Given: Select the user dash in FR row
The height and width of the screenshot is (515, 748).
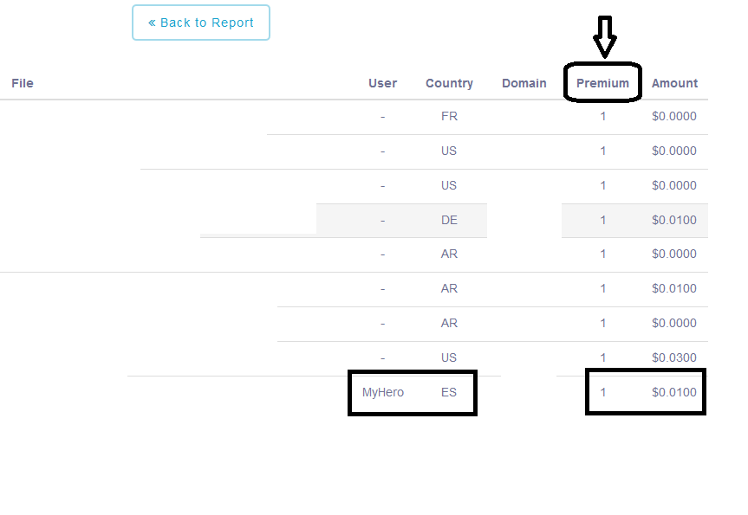Looking at the screenshot, I should tap(382, 117).
